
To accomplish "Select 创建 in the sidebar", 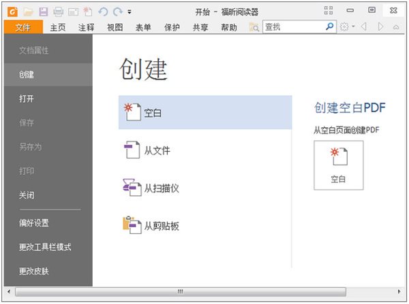I will 48,75.
